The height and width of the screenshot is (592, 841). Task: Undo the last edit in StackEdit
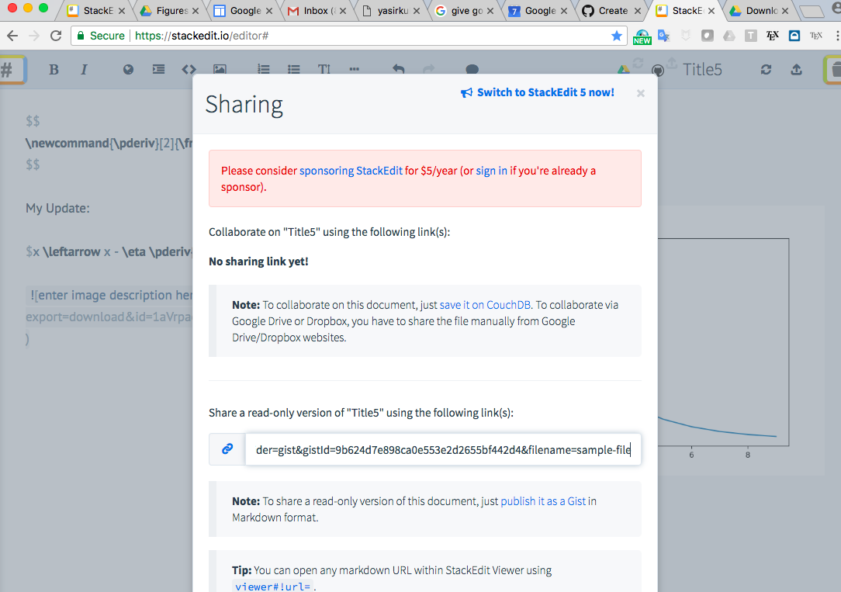398,69
